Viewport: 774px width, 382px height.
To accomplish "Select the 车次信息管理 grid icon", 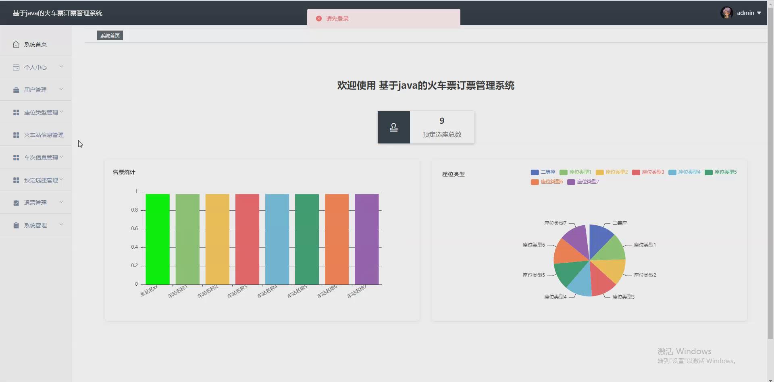I will click(16, 157).
